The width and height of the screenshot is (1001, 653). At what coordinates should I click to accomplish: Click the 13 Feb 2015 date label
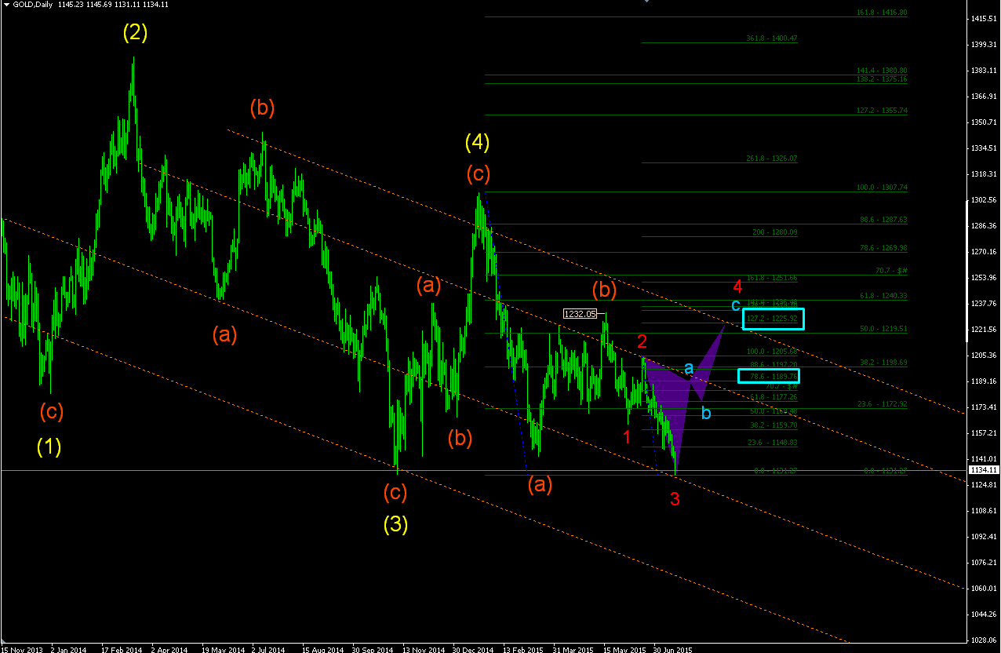click(523, 650)
